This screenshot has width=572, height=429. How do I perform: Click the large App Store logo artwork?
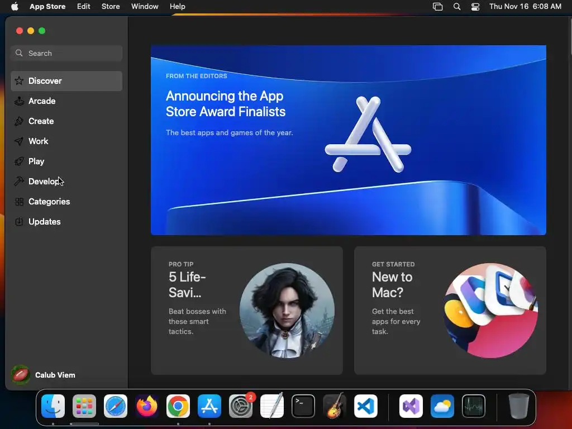coord(368,134)
